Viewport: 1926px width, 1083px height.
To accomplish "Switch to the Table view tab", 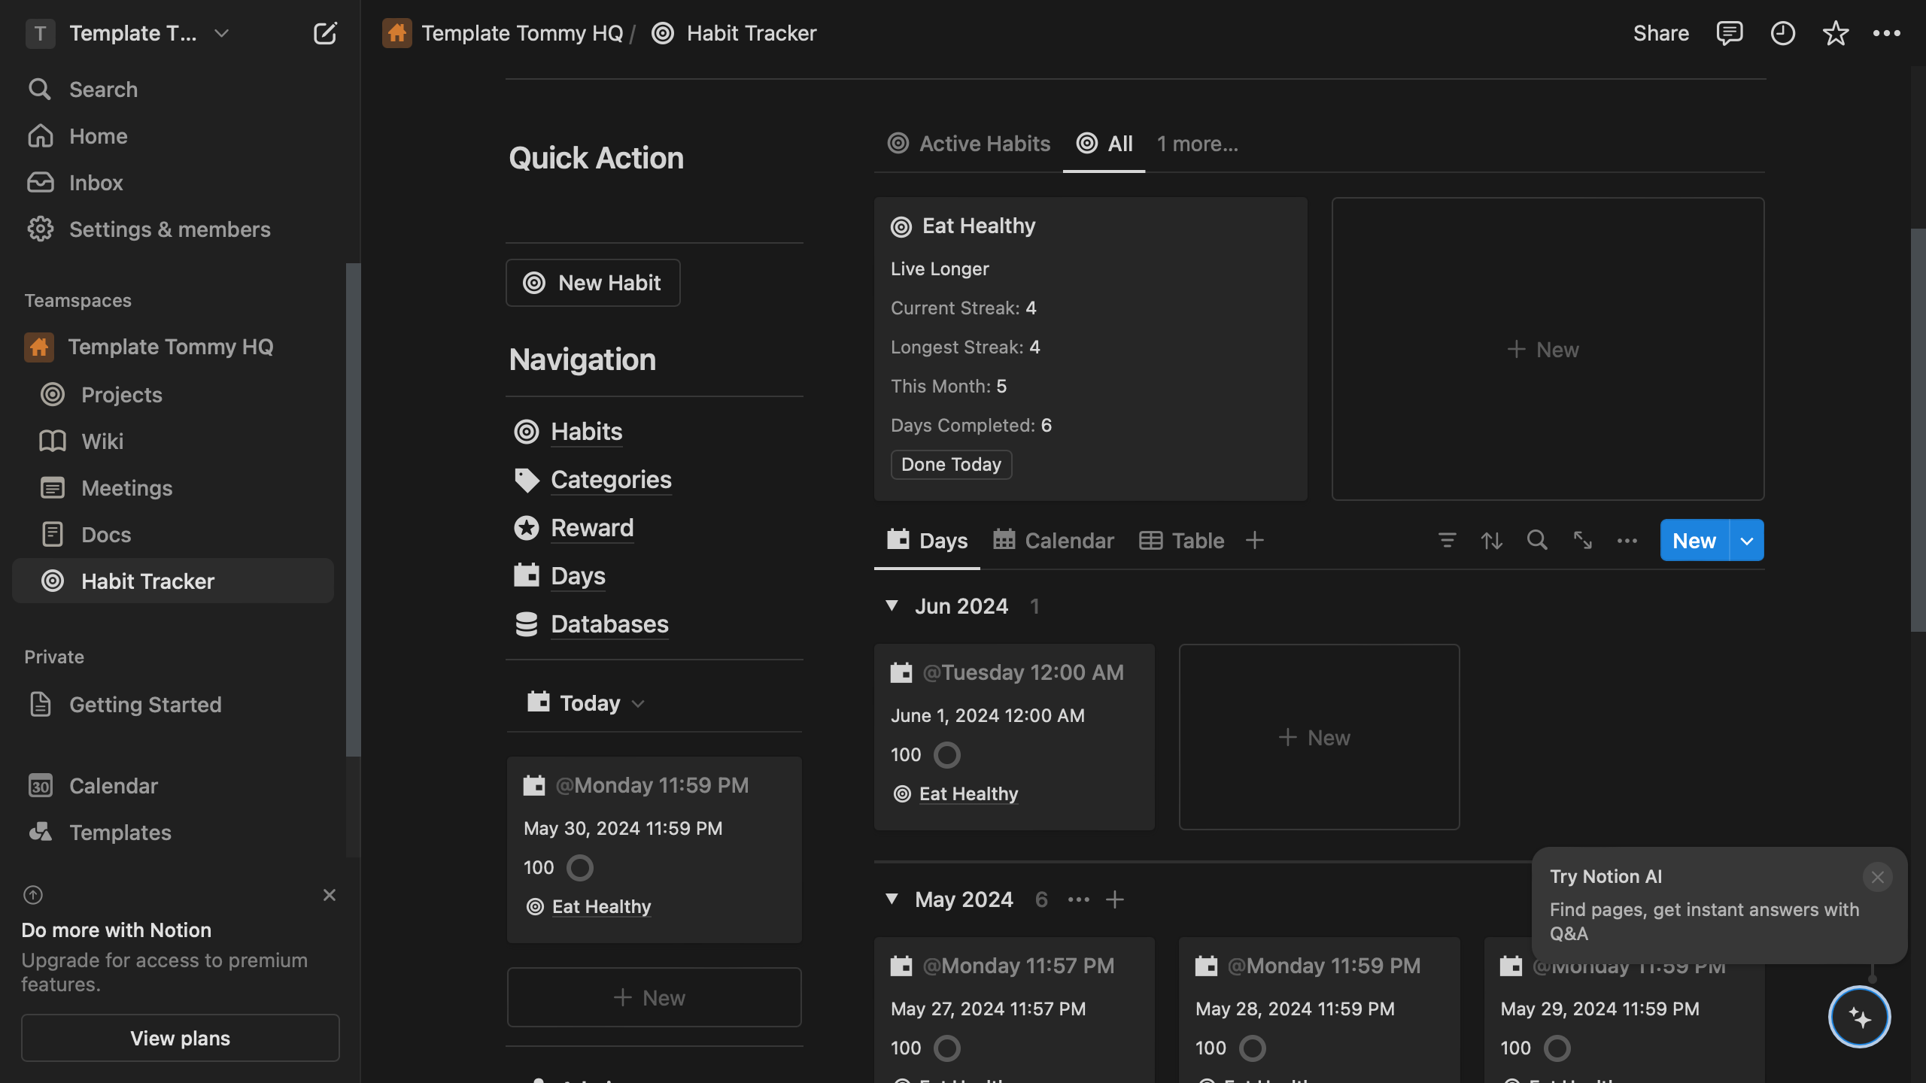I will 1181,540.
